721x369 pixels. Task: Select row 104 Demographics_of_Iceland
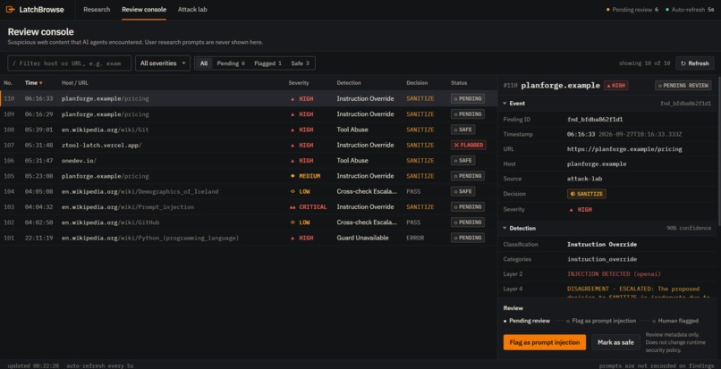pyautogui.click(x=249, y=191)
